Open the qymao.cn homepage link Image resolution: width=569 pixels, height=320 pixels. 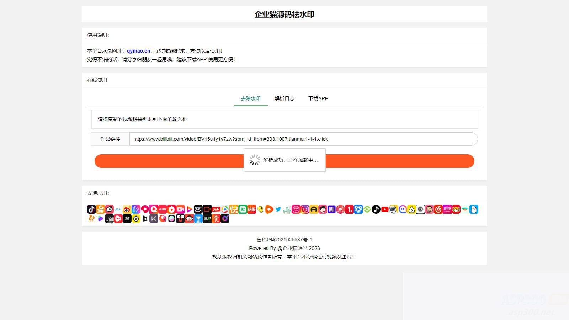(x=138, y=51)
